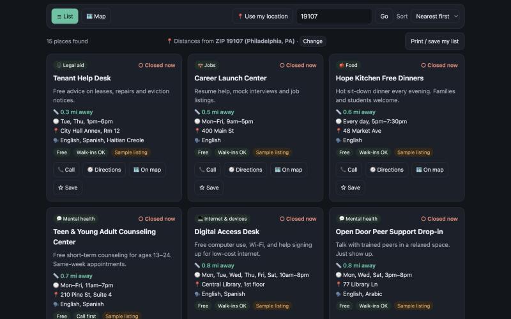Open Teen & Young Adult Counseling Center title
The height and width of the screenshot is (319, 511).
[104, 237]
